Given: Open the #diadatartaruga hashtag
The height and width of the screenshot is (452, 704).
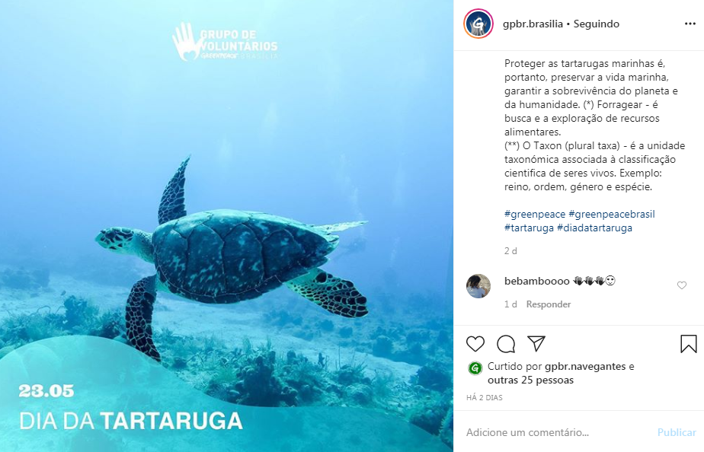Looking at the screenshot, I should click(594, 228).
